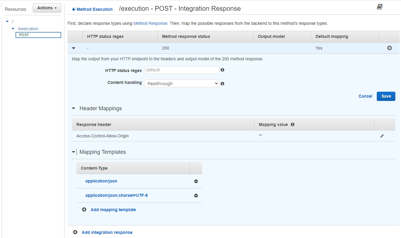
Task: Remove the application/json;charset=UTF-8 template
Action: pos(196,196)
